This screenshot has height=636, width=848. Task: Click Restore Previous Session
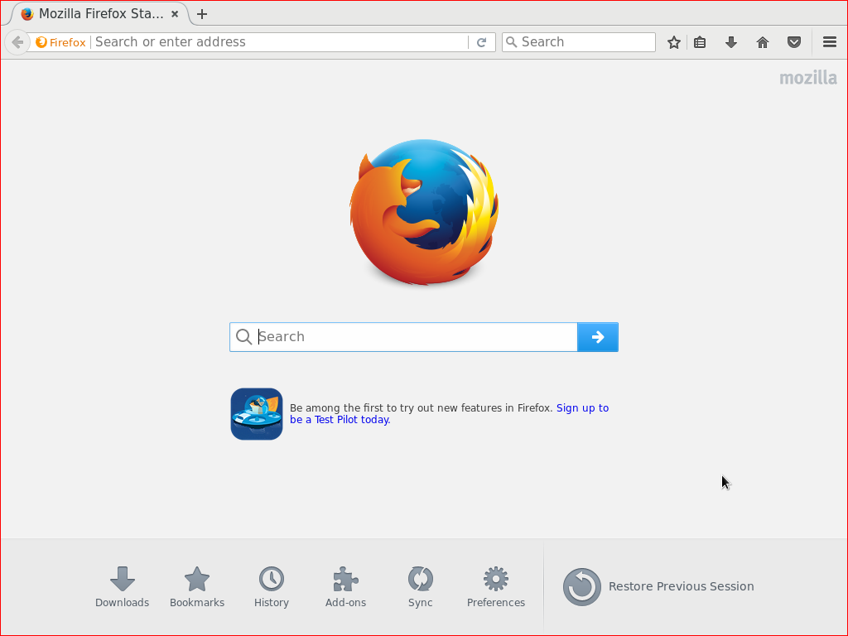[658, 587]
